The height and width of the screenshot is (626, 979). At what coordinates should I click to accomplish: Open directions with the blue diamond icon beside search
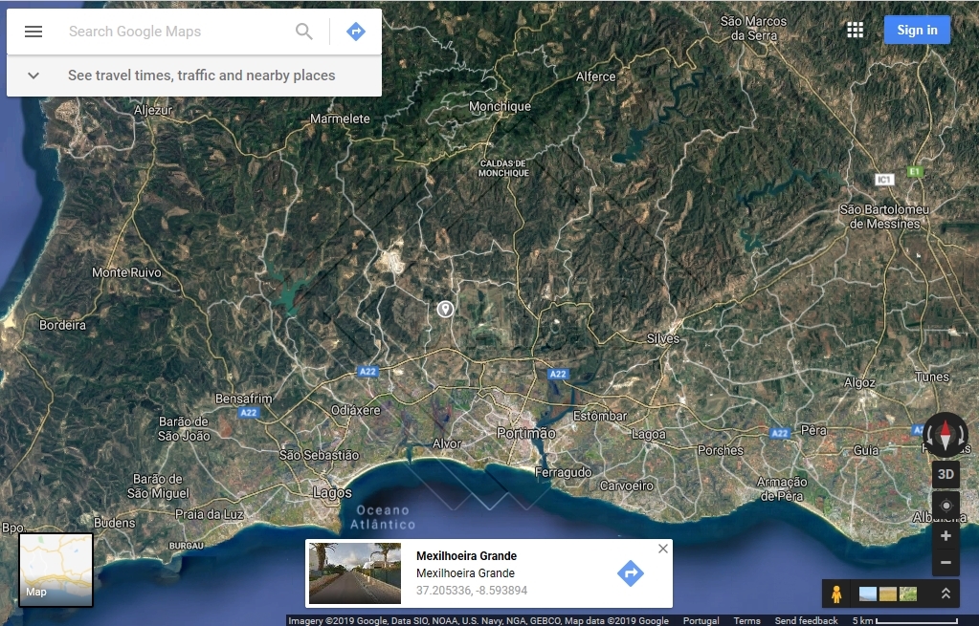pos(355,31)
